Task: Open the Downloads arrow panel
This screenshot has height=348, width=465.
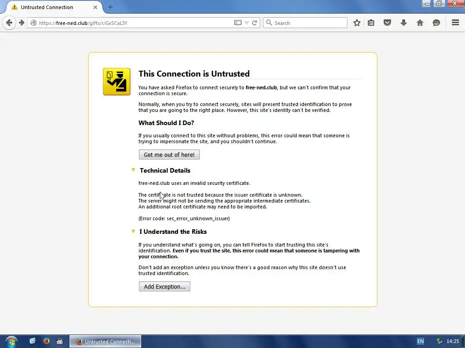Action: point(404,23)
